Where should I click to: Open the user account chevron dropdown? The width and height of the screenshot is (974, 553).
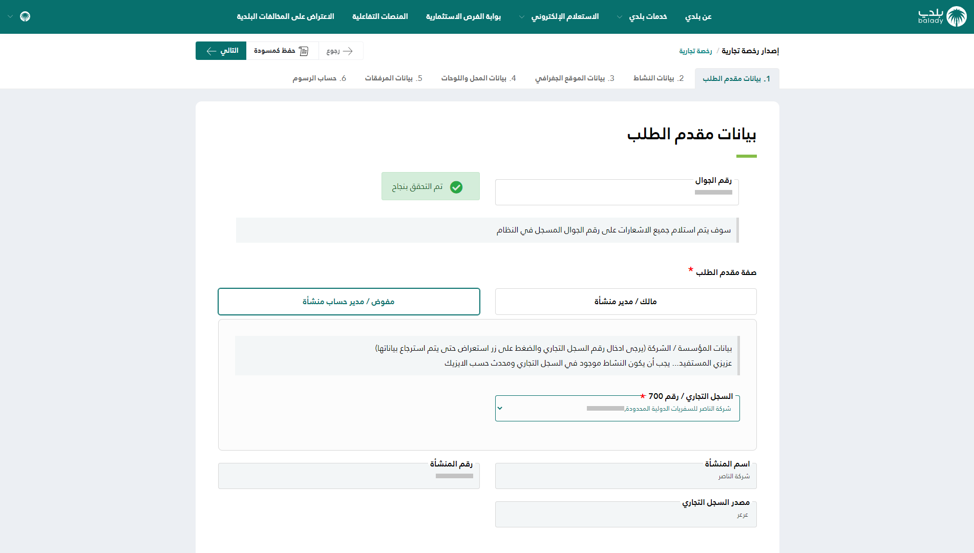pyautogui.click(x=10, y=16)
